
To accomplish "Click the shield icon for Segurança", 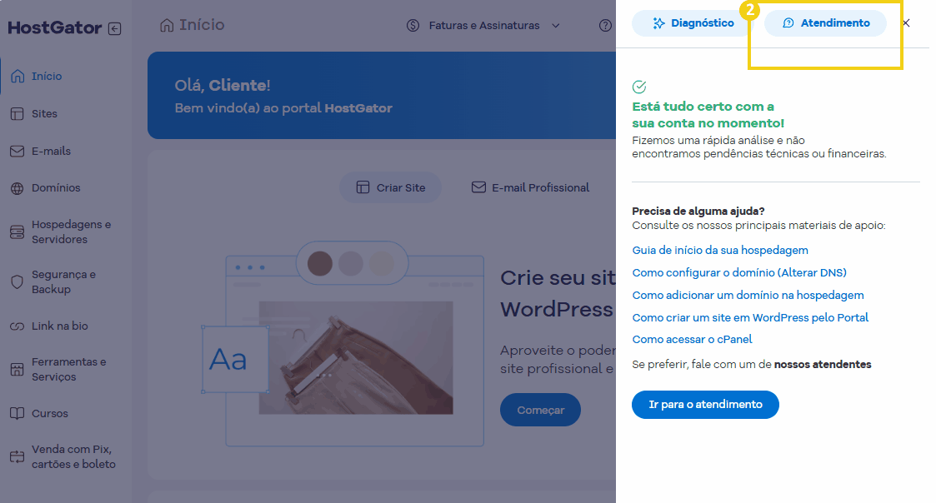I will (18, 281).
